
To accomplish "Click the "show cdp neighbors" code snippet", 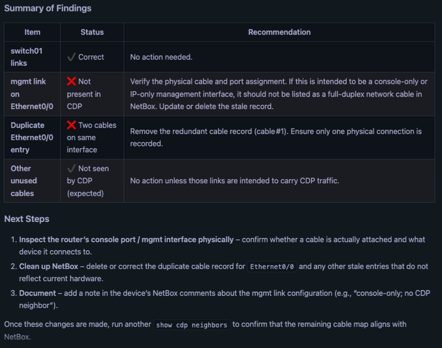I will pos(192,325).
